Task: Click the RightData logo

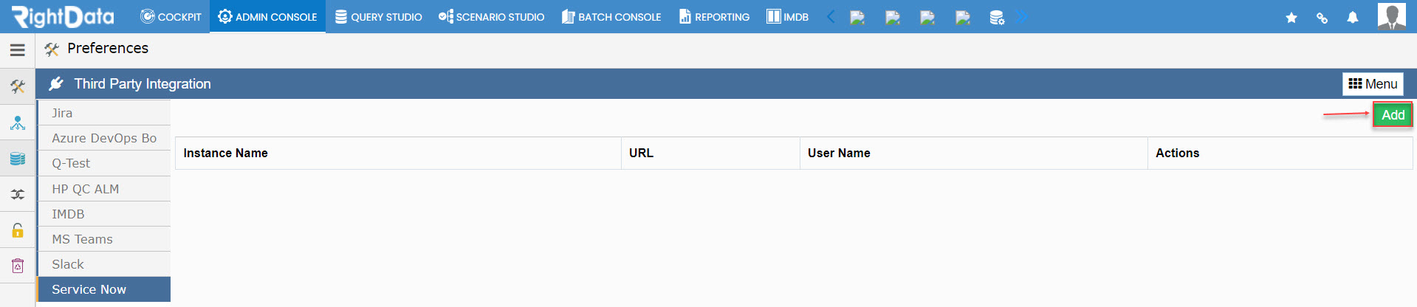Action: click(63, 16)
